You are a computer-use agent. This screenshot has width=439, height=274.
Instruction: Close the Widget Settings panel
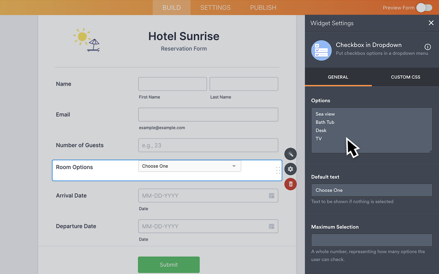coord(431,23)
